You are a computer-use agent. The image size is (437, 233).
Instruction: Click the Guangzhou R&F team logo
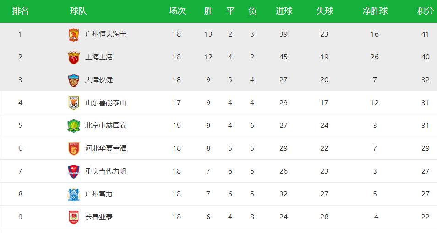(73, 194)
